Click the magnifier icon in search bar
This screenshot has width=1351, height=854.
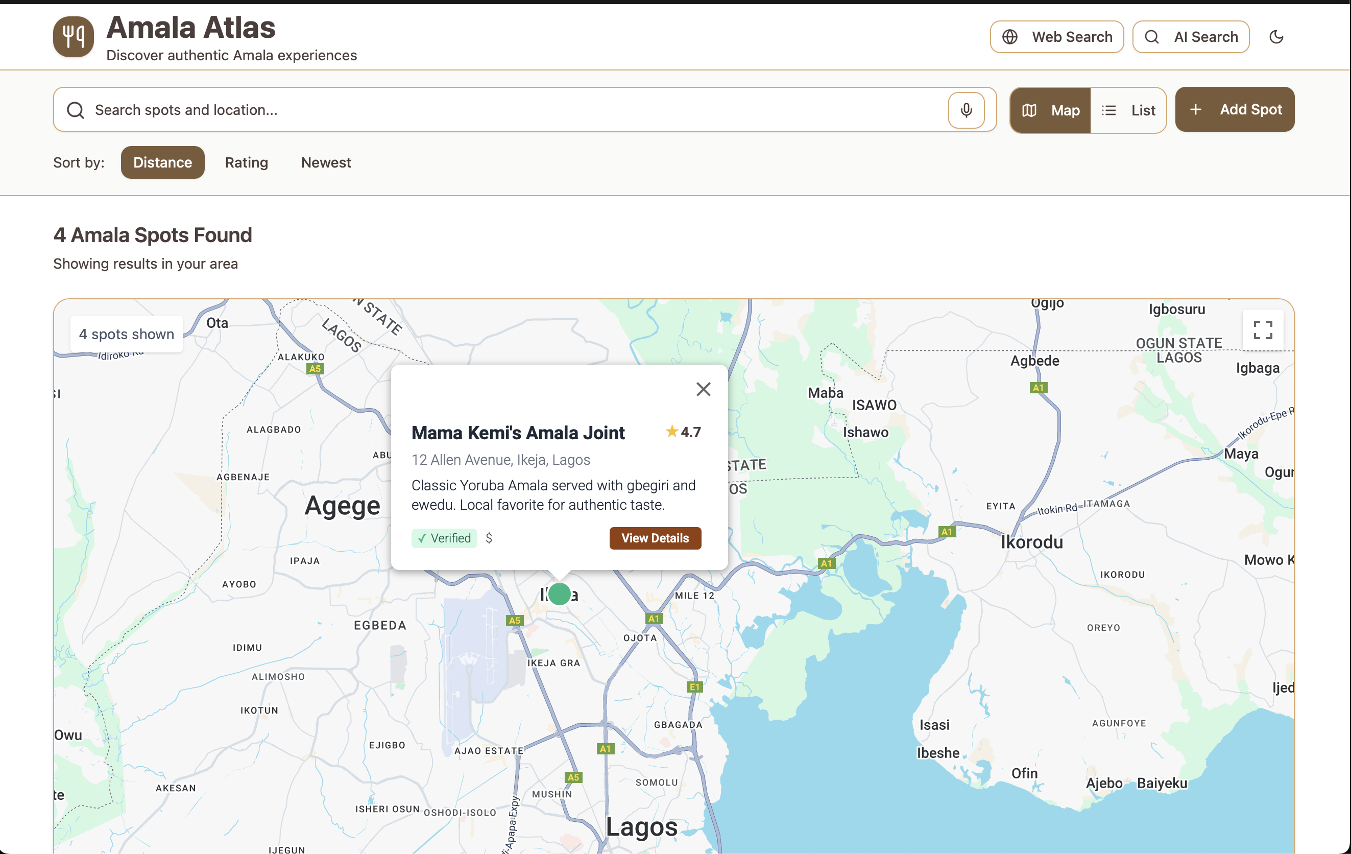[75, 110]
